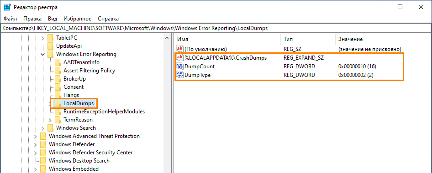432x173 pixels.
Task: Select the Assert Filtering Policy key
Action: click(x=89, y=71)
